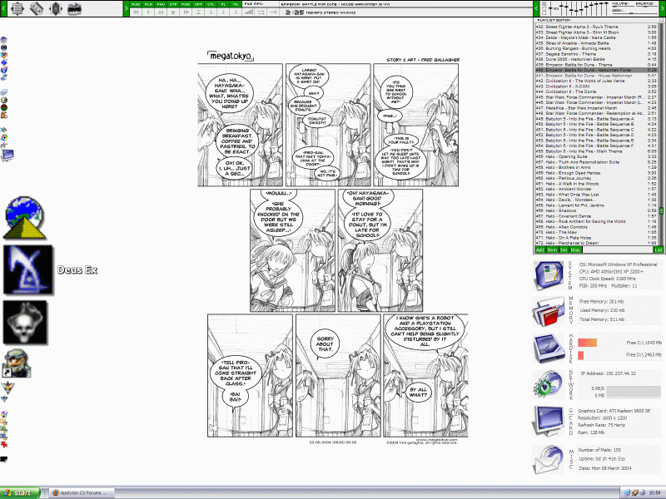The width and height of the screenshot is (666, 499).
Task: Open the Sel selection menu in playlist
Action: 564,249
